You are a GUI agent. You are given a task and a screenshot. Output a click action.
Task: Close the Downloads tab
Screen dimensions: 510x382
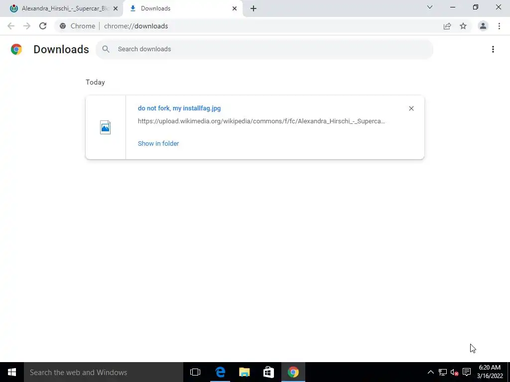coord(235,8)
